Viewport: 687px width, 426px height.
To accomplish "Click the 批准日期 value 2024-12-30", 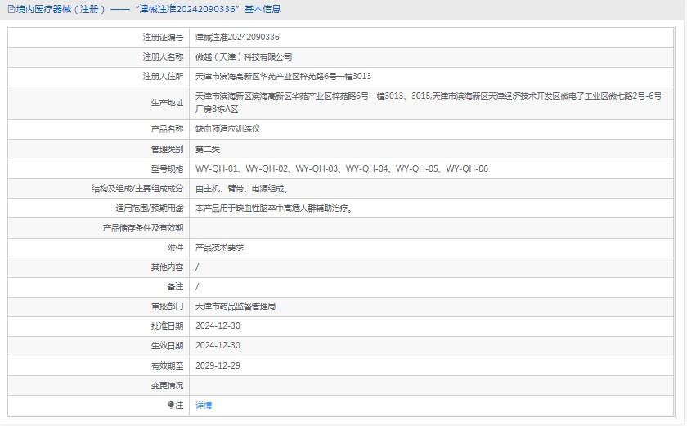I will [218, 325].
